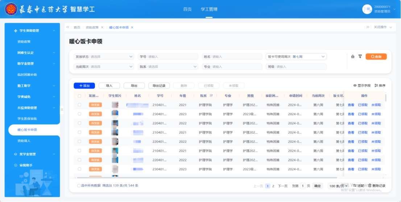Click 已领取 link in second row

coord(363,114)
